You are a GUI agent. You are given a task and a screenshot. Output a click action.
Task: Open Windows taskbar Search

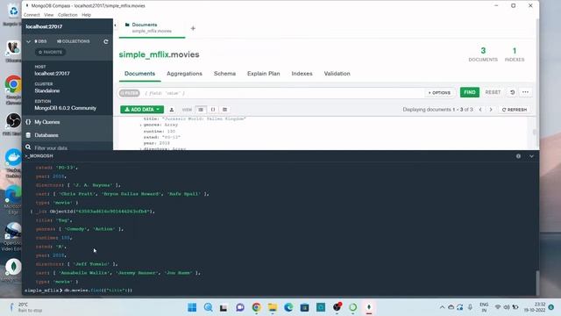[x=209, y=307]
